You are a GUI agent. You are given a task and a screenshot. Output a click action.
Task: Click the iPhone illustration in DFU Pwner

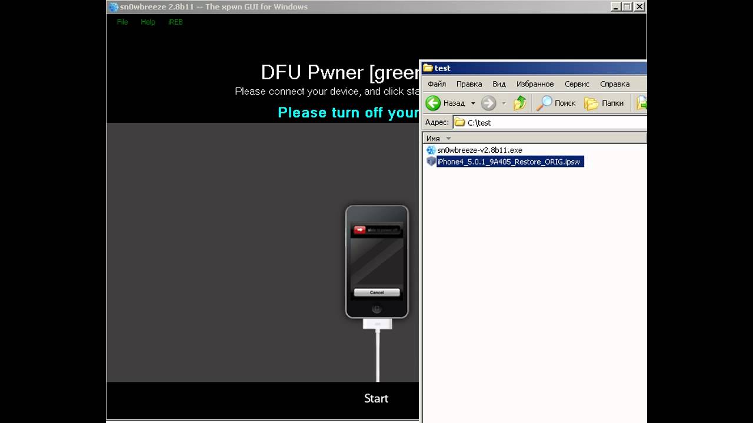376,262
